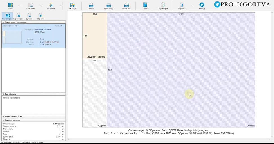
Task: Select the non-highlighted Карты кроя list button
Action: point(18,16)
